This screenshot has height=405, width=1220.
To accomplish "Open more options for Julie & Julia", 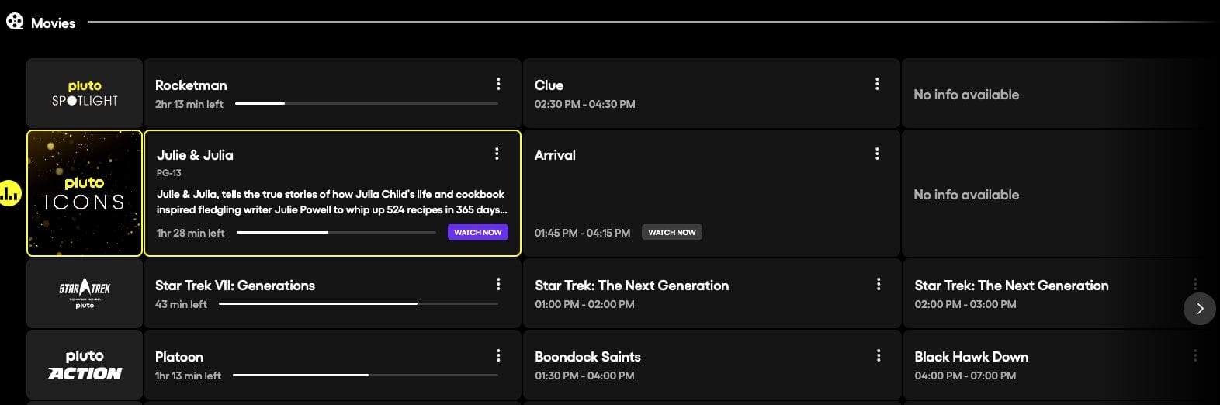I will [x=497, y=154].
